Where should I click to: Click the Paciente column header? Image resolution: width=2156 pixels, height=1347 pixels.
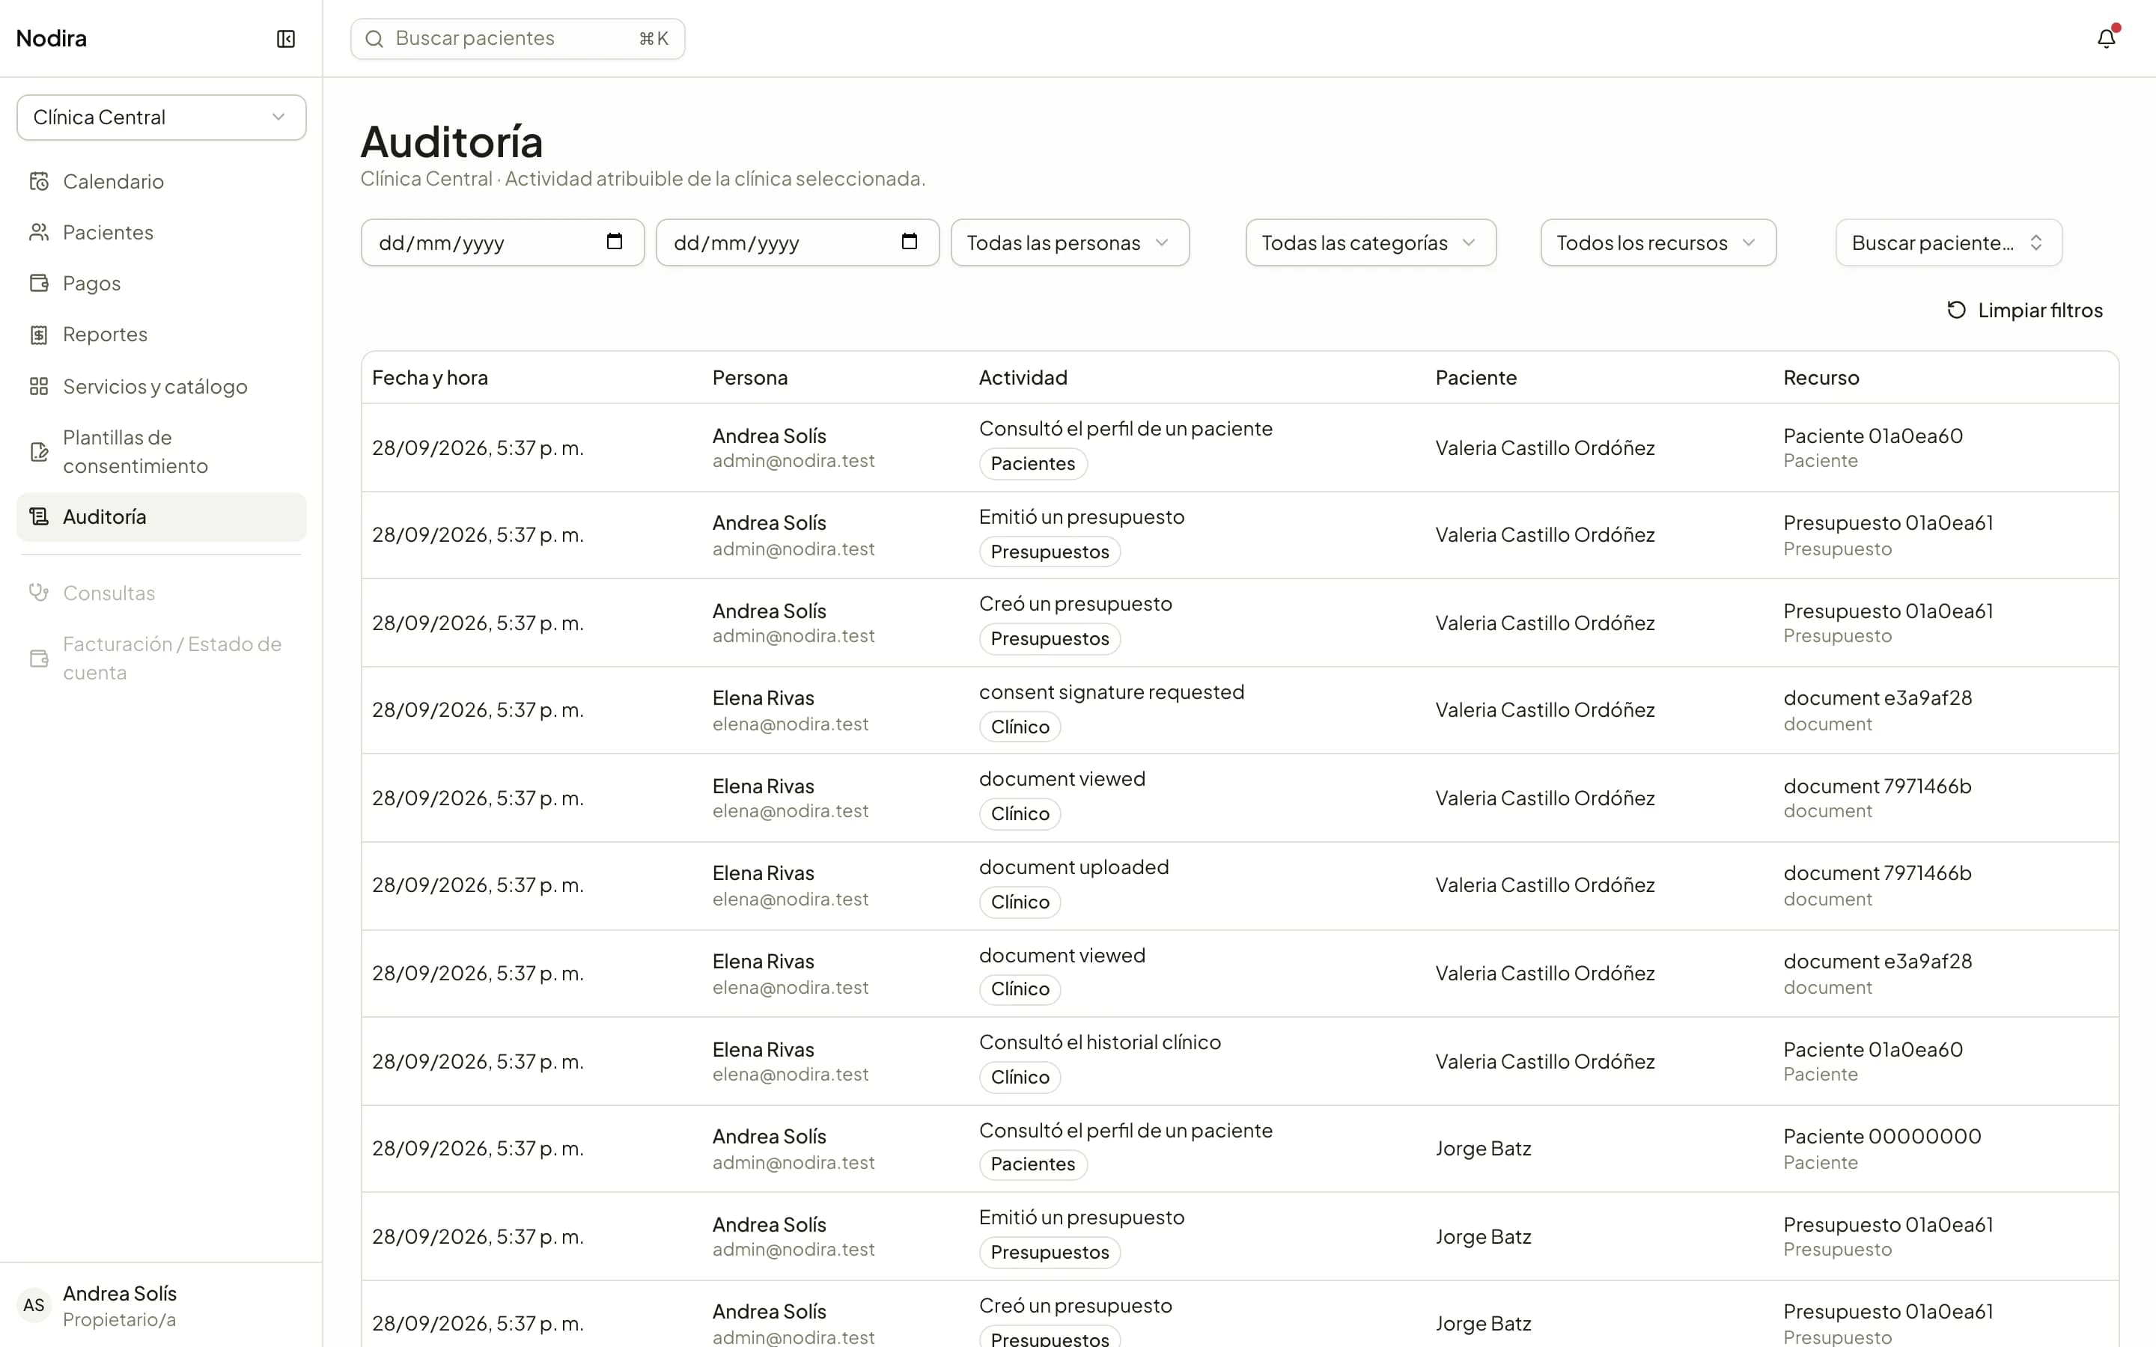(1476, 378)
